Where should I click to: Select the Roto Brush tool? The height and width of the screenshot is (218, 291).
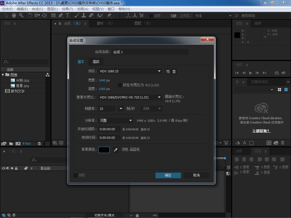point(100,16)
